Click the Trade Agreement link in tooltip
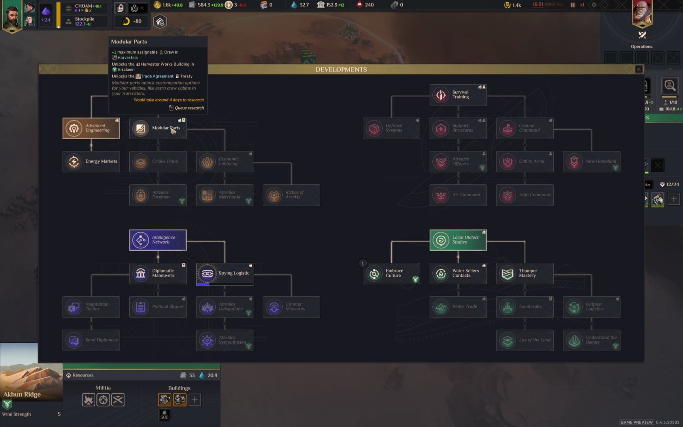Viewport: 683px width, 427px height. [x=157, y=76]
